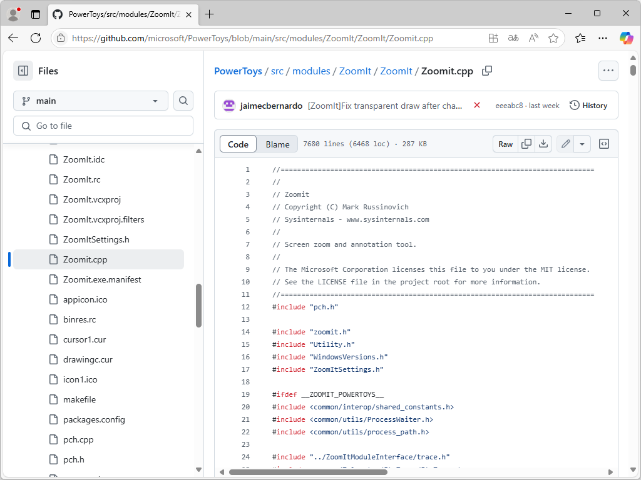Copy path icon next to Zoomit.cpp
Screen dimensions: 641x480
point(487,71)
